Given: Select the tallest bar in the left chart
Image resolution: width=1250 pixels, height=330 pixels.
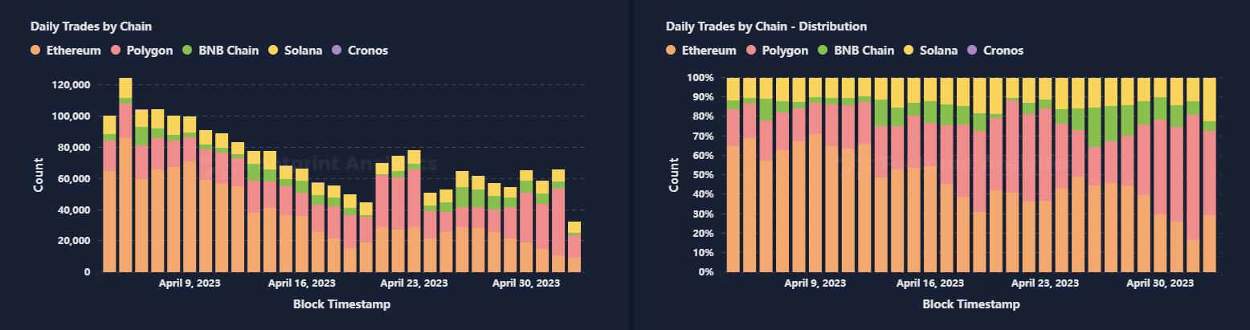Looking at the screenshot, I should coord(125,175).
